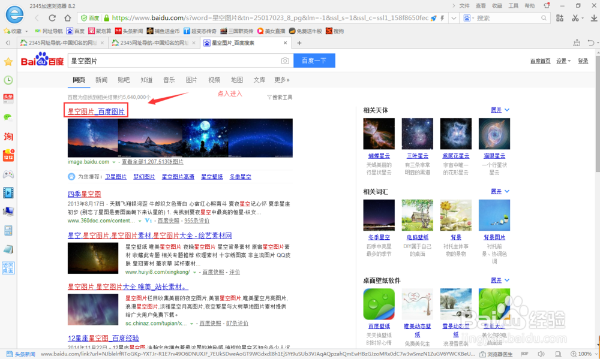Click the rocket accelerate icon in address bar
This screenshot has height=359, width=600.
434,18
